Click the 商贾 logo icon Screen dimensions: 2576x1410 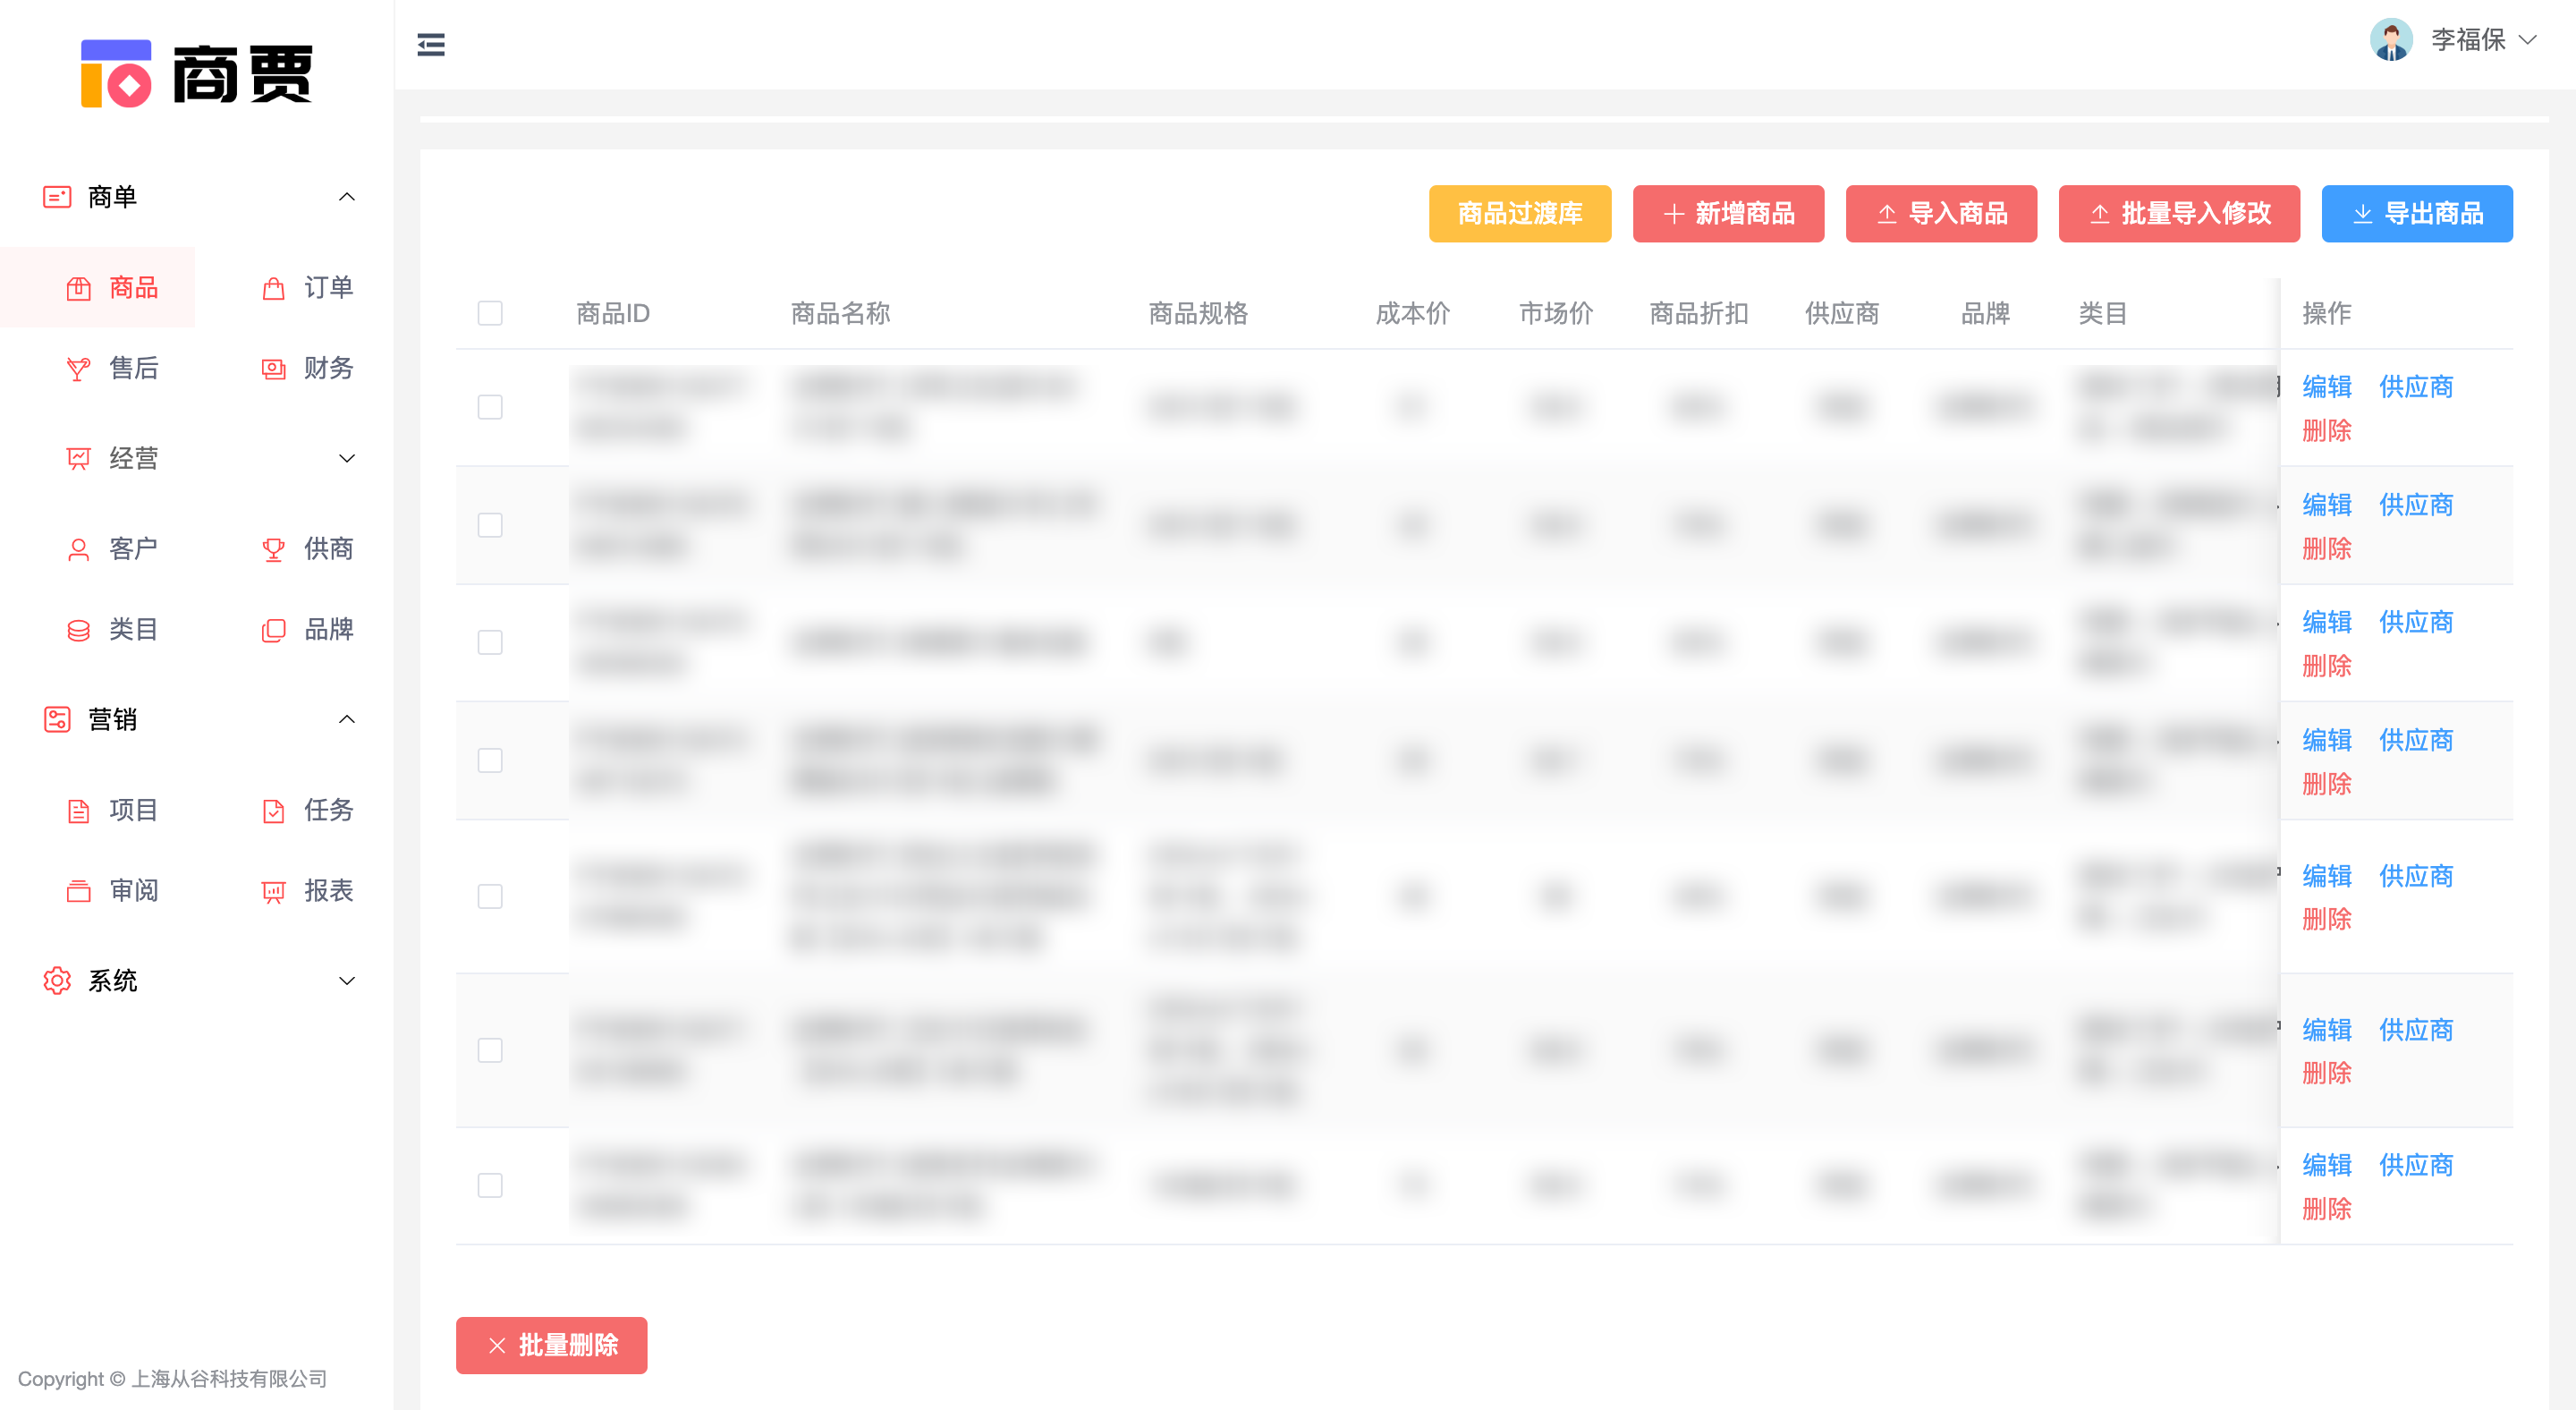coord(116,73)
